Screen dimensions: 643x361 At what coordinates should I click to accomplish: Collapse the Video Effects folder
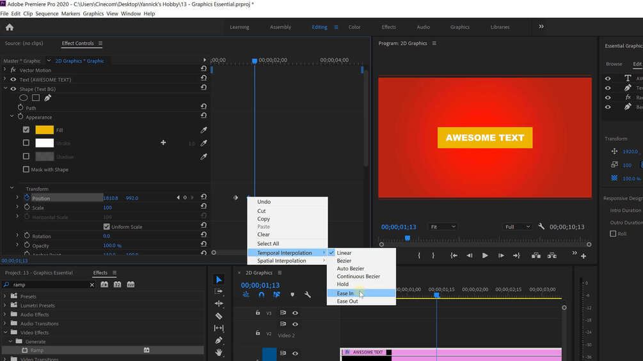(x=5, y=332)
